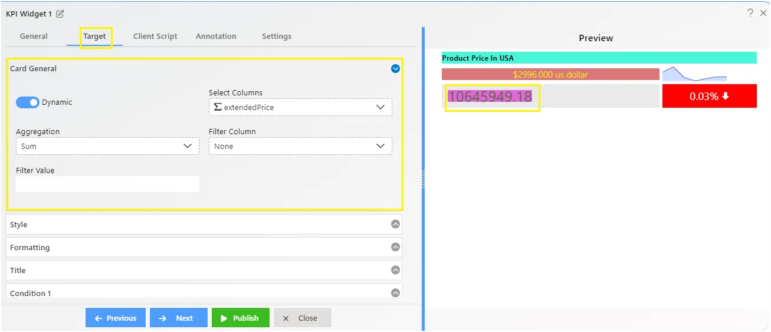Open the Aggregation Sum dropdown

(x=107, y=146)
